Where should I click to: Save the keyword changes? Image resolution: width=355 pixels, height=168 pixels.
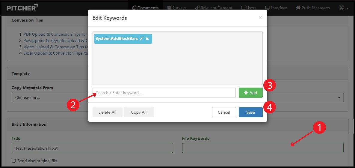coord(250,112)
